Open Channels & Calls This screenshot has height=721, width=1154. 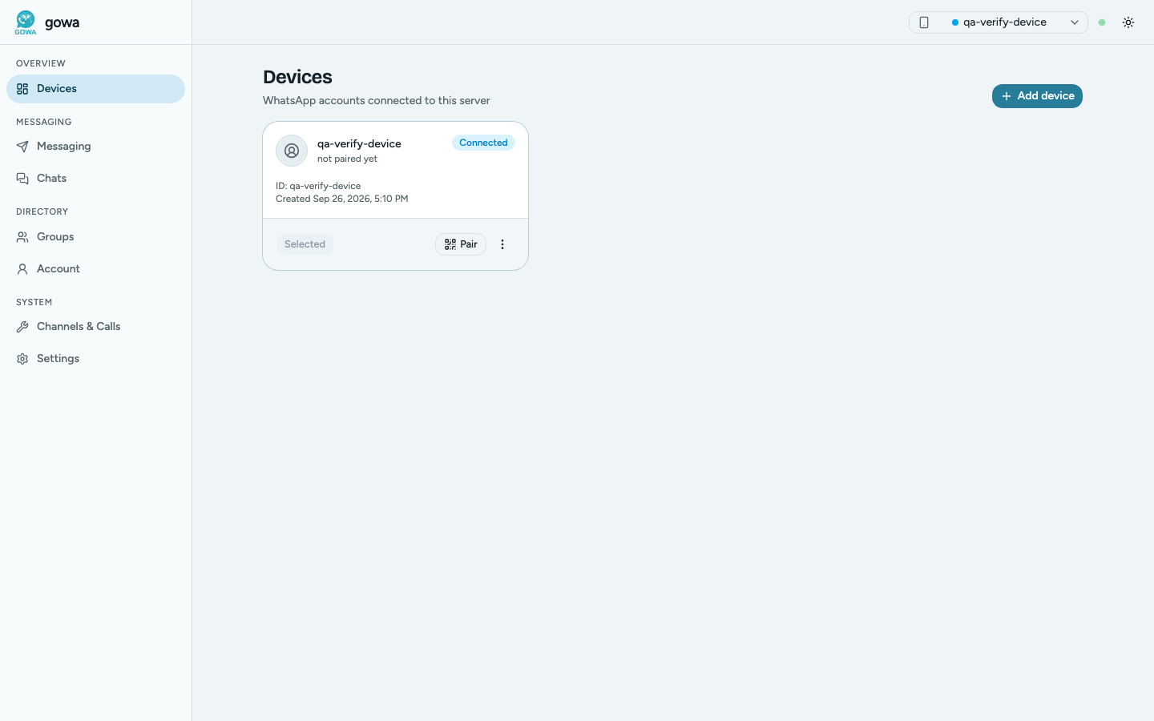pos(95,327)
